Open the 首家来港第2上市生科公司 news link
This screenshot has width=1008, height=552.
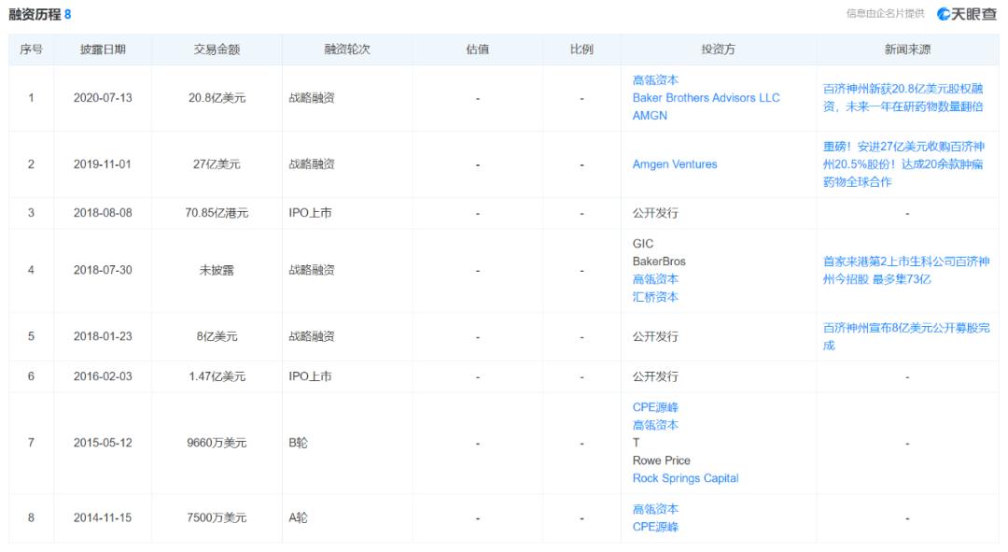pos(905,270)
